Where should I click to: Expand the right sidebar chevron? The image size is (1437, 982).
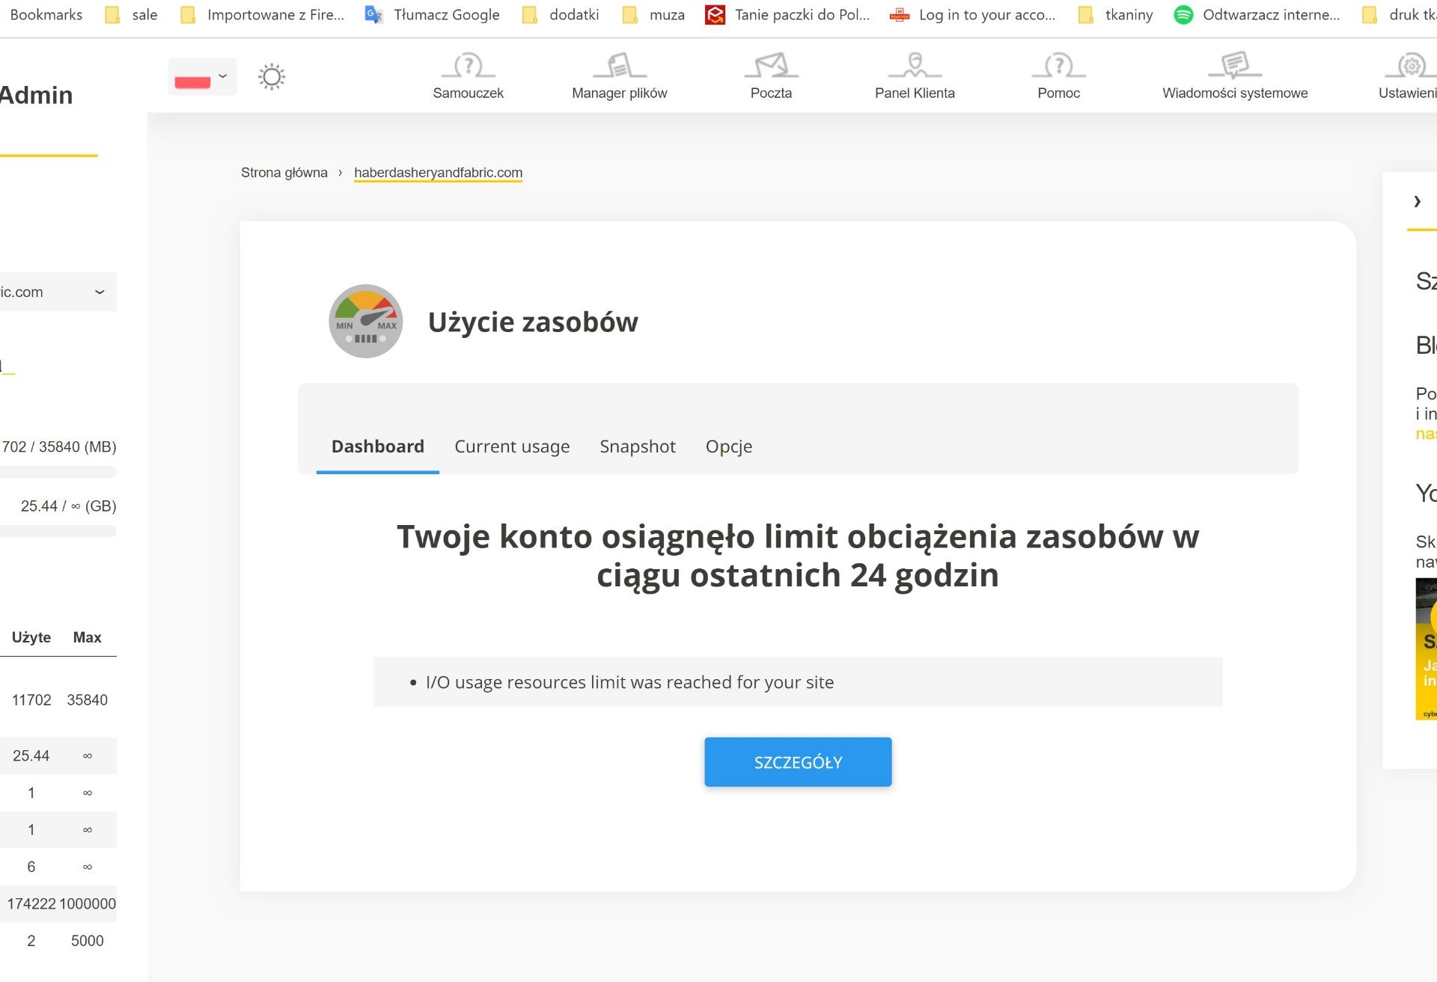pyautogui.click(x=1417, y=201)
